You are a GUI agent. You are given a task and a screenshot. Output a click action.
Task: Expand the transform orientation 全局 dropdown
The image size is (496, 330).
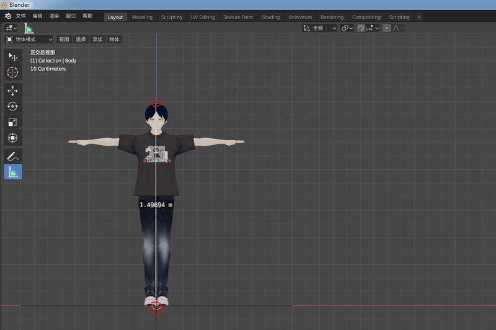click(x=319, y=28)
